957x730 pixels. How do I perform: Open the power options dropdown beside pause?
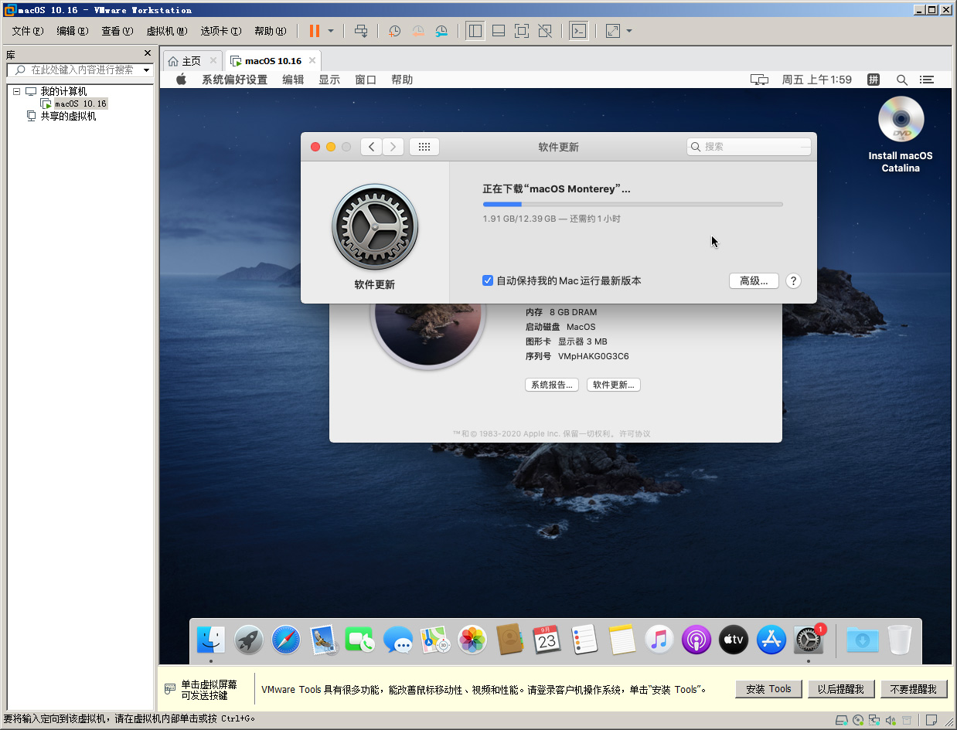(331, 31)
